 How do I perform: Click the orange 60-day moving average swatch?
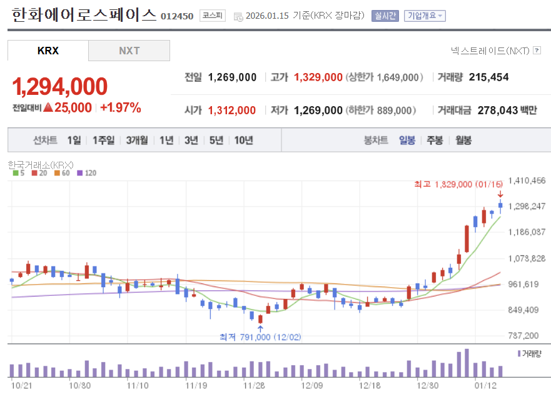pos(58,173)
